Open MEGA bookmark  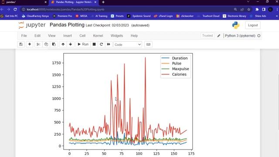pyautogui.click(x=82, y=16)
